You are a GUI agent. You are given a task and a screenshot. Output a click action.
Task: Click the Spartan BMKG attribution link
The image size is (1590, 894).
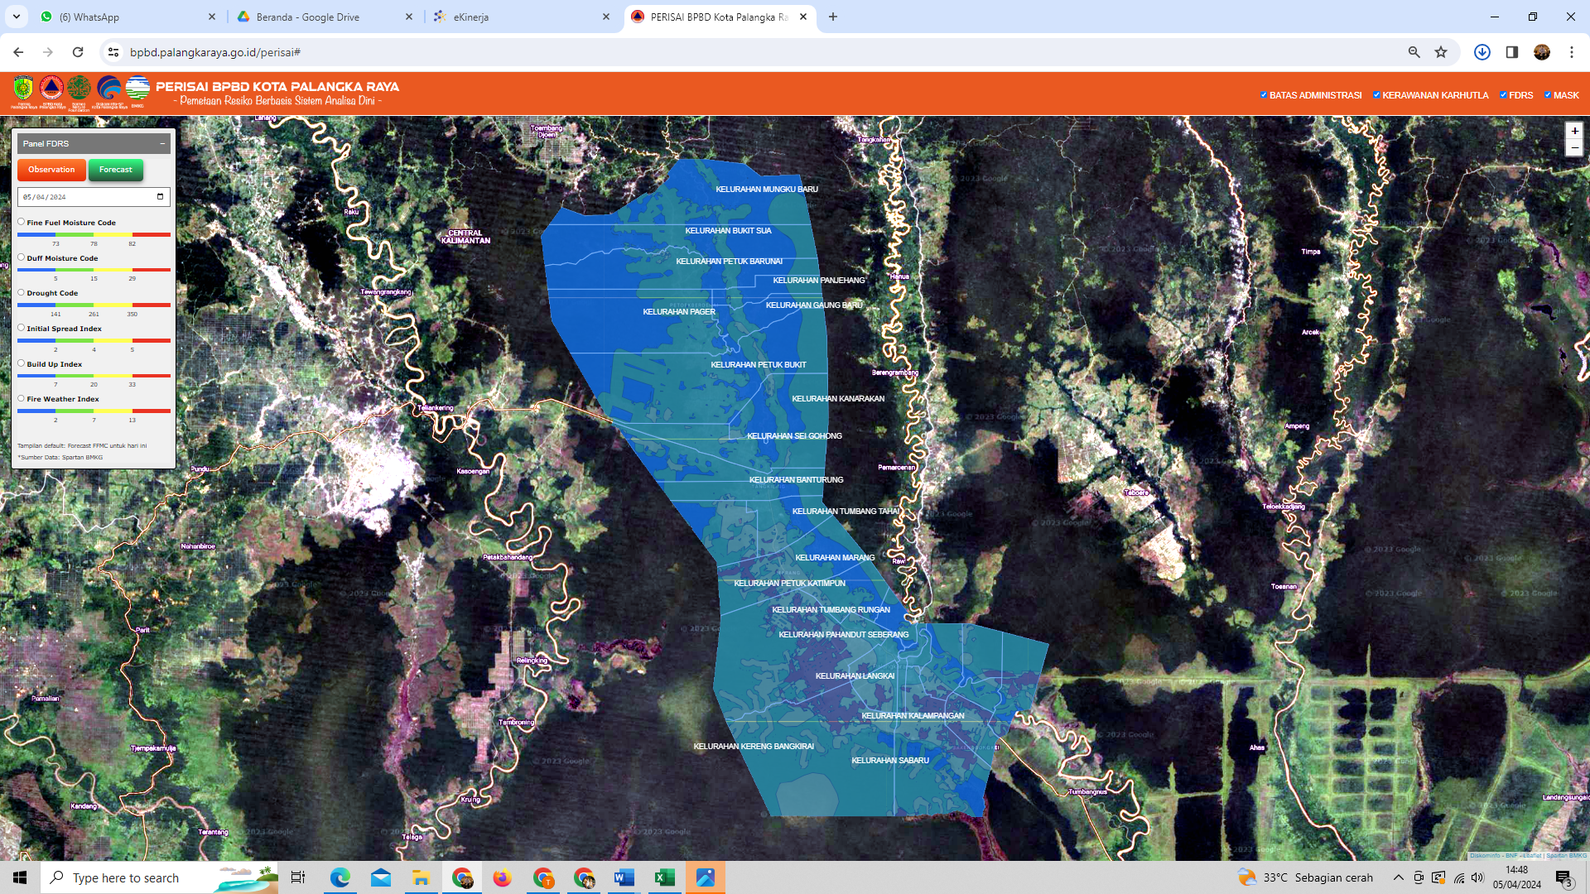pos(1567,855)
